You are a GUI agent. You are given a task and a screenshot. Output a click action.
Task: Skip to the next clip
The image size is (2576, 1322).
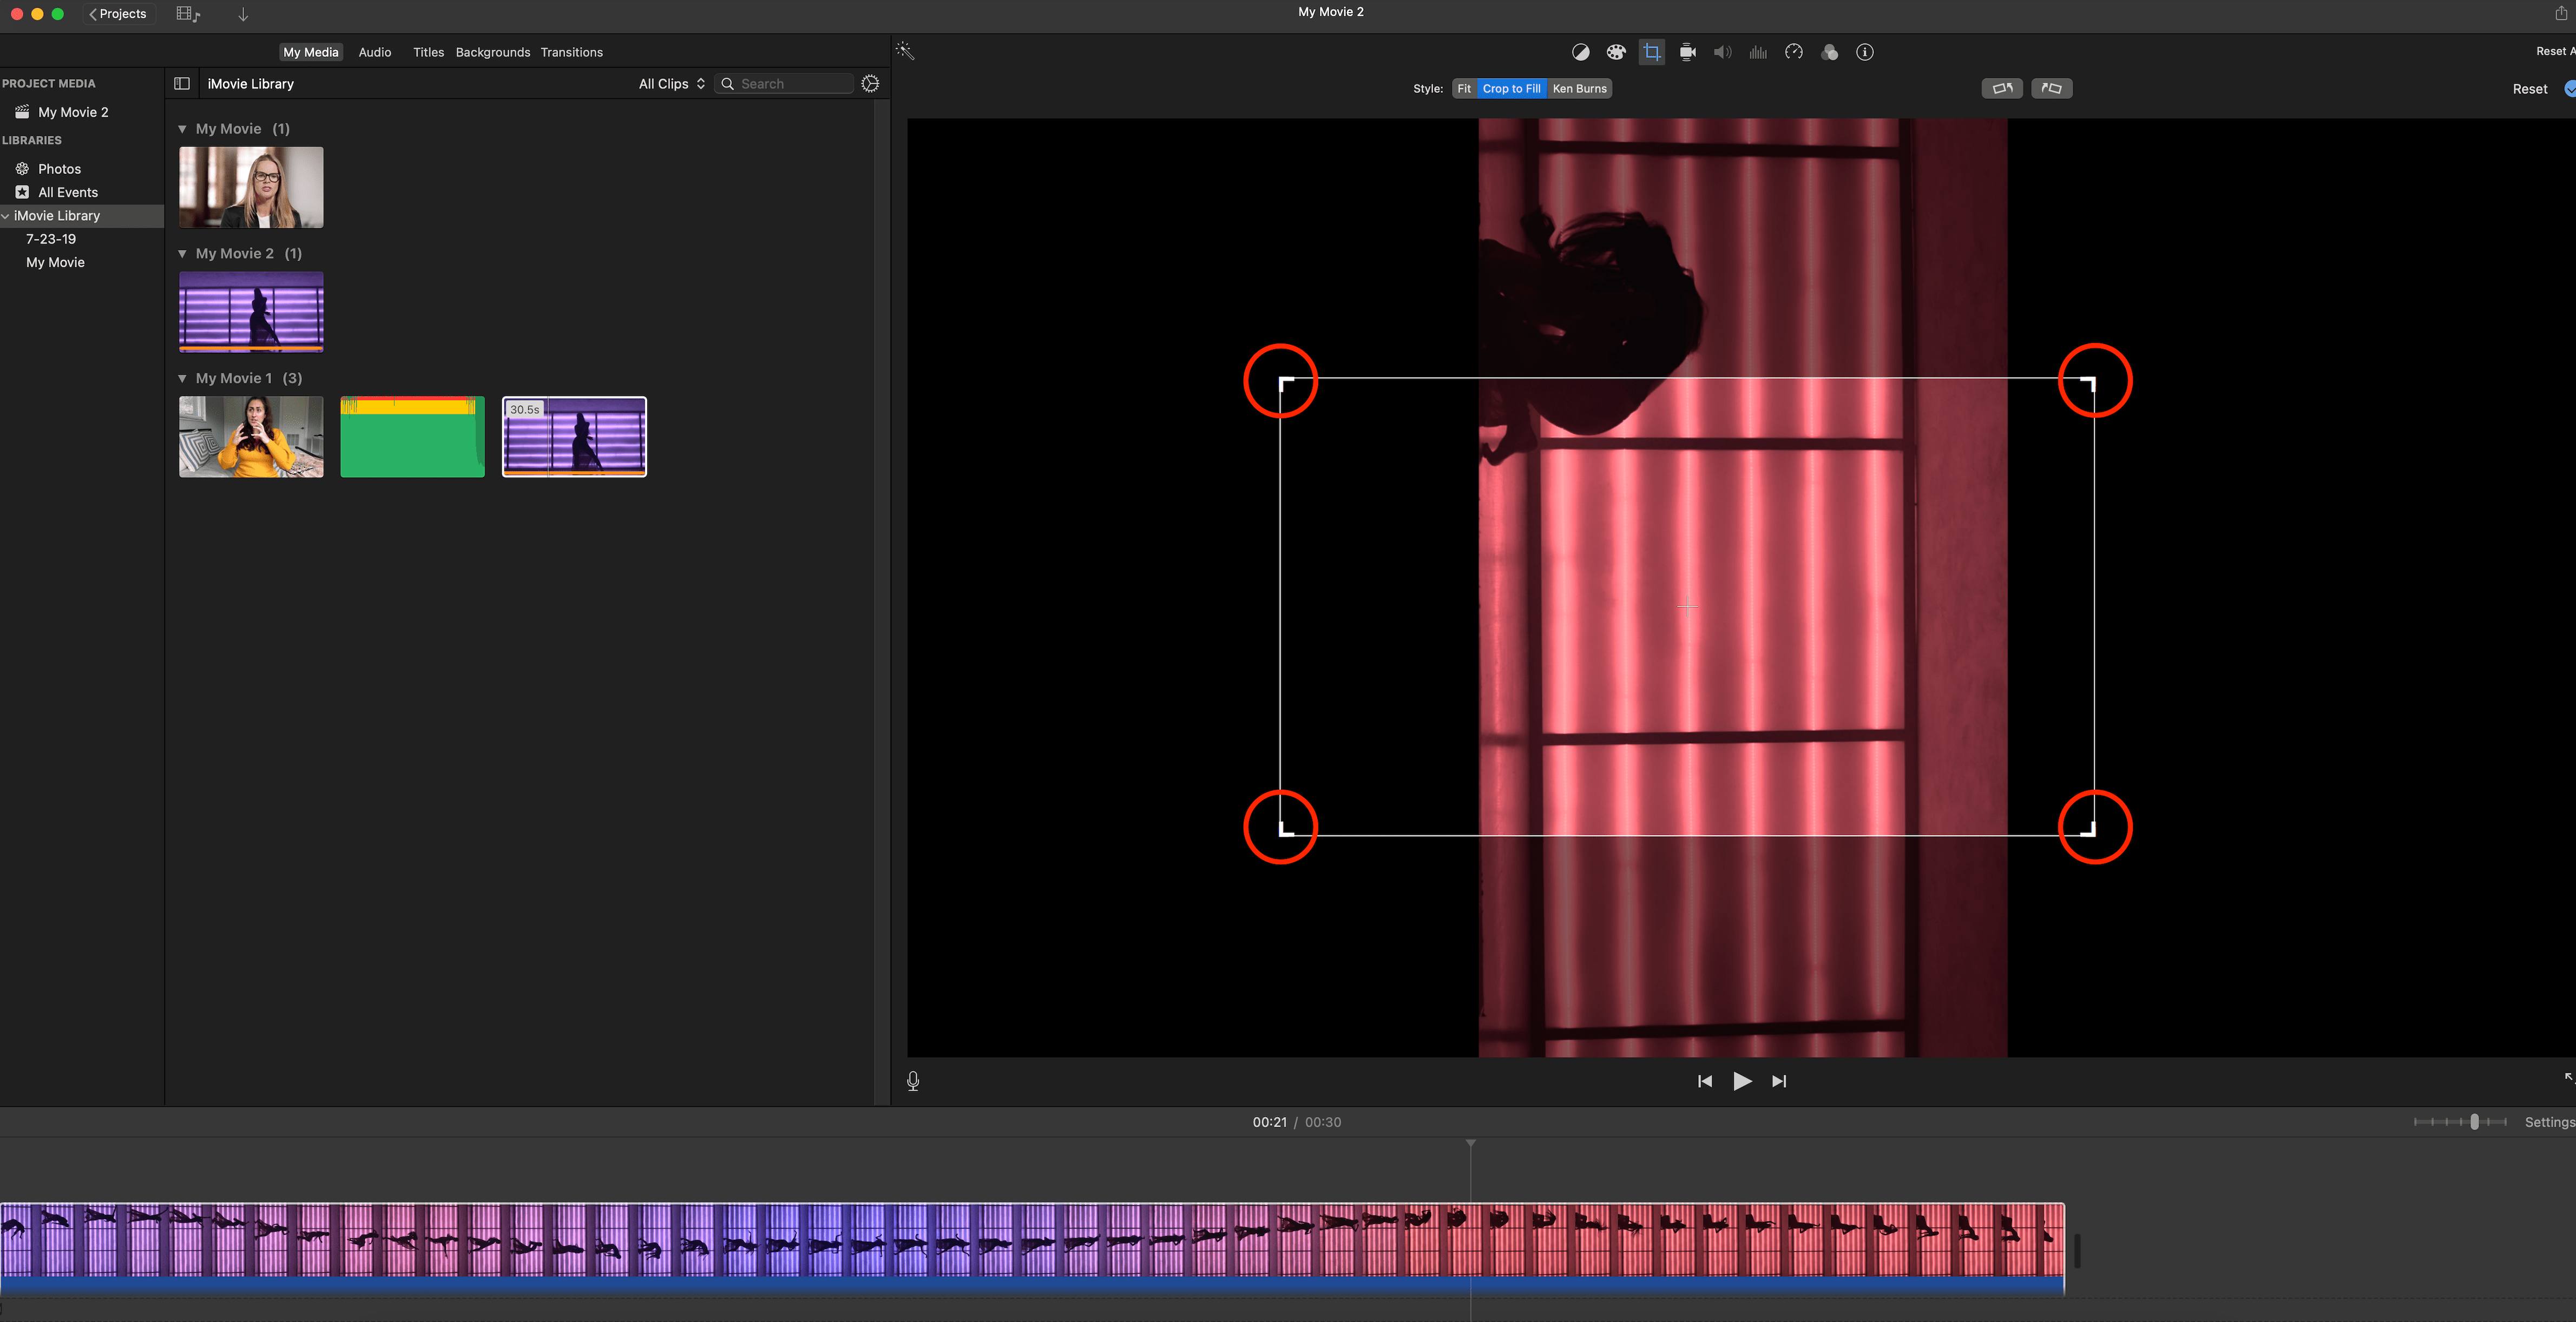click(x=1779, y=1081)
